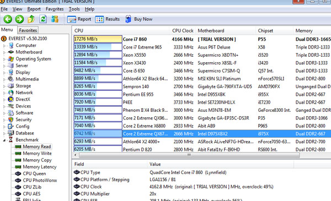Screen dimensions: 331x201
Task: Click the Field column header
Action: pos(110,164)
